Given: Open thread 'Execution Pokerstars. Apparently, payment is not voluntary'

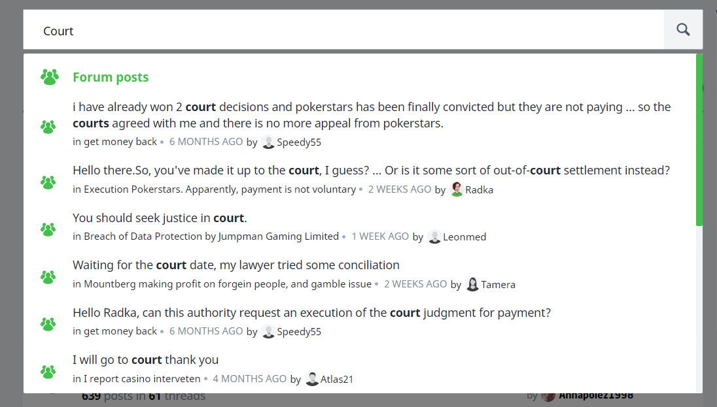Looking at the screenshot, I should [x=219, y=190].
